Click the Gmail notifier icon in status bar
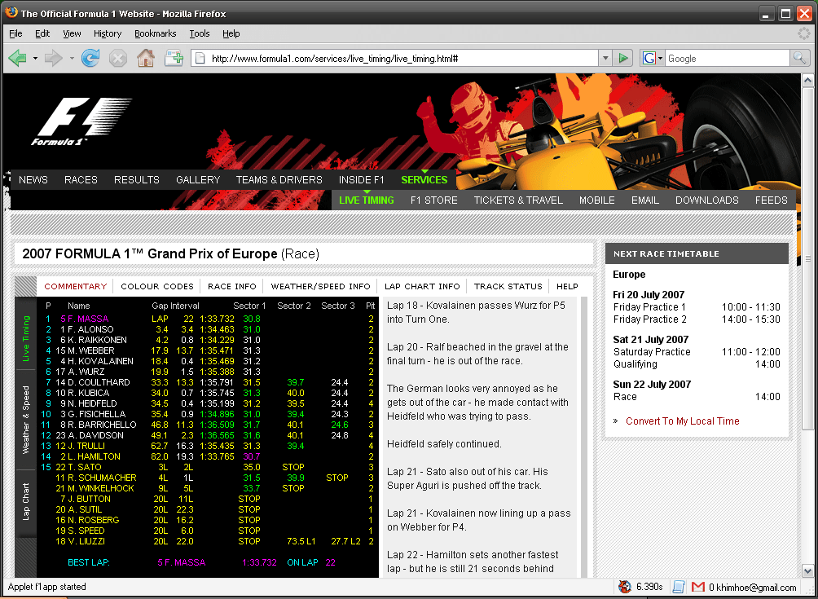This screenshot has width=818, height=599. coord(698,587)
